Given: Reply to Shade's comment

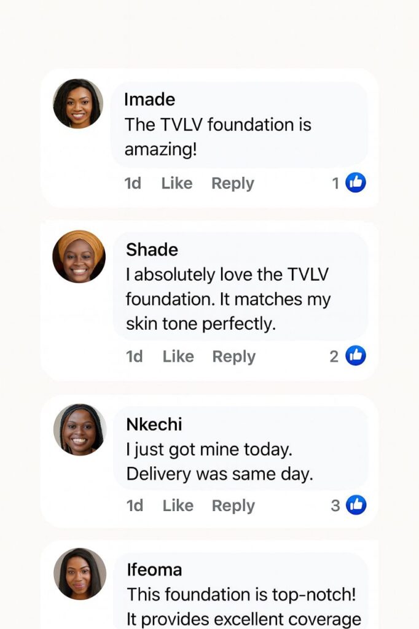Looking at the screenshot, I should coord(234,356).
